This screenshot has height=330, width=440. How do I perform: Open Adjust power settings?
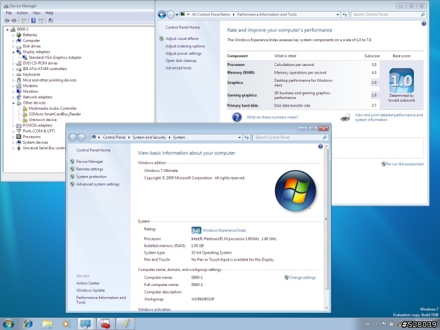coord(184,54)
